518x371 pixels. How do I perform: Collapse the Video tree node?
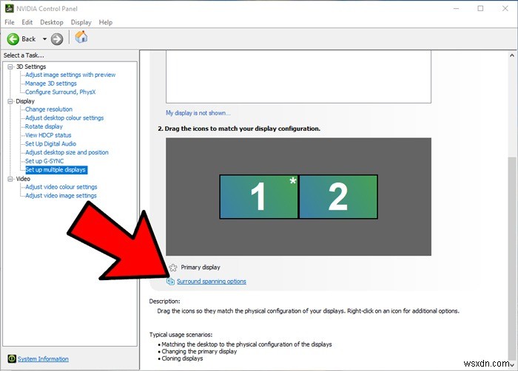pyautogui.click(x=10, y=179)
